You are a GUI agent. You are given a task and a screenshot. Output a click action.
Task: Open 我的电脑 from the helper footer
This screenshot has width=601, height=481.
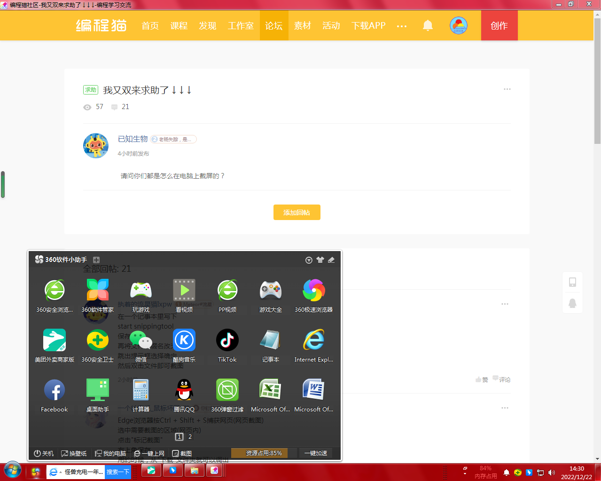[x=110, y=453]
